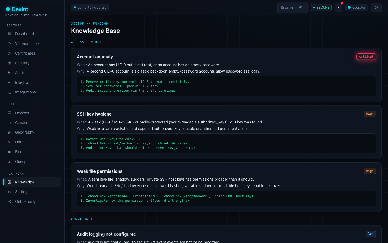The image size is (388, 243).
Task: Click the Account anomaly card title
Action: pos(95,57)
